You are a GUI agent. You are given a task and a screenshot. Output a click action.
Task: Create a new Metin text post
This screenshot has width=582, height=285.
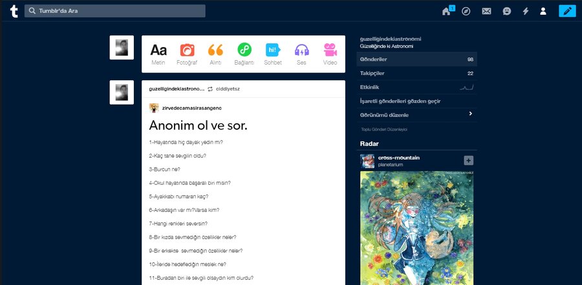(x=158, y=54)
